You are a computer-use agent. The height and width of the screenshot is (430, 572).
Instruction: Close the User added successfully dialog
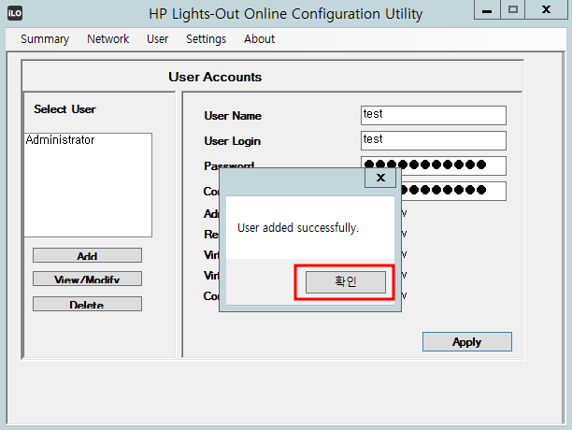point(380,178)
